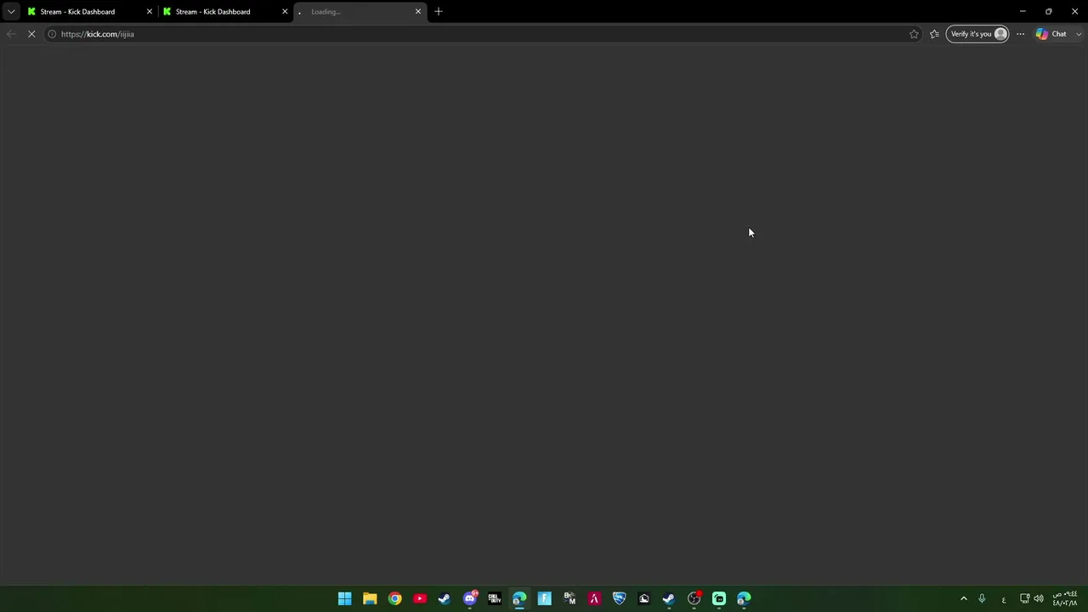Open network status tray icon
1088x612 pixels.
[1024, 598]
